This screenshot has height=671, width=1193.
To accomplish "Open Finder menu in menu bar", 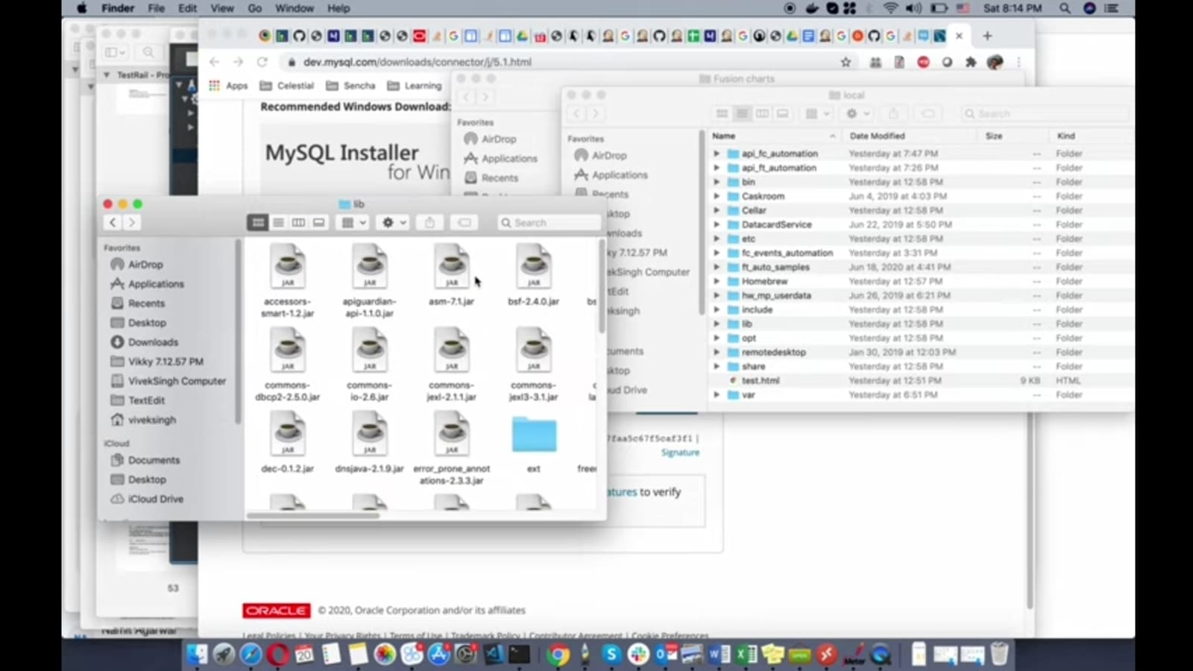I will (117, 8).
